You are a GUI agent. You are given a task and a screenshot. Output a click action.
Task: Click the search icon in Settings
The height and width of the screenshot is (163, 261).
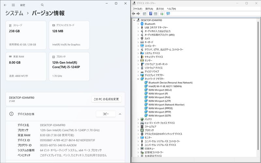[42, 5]
